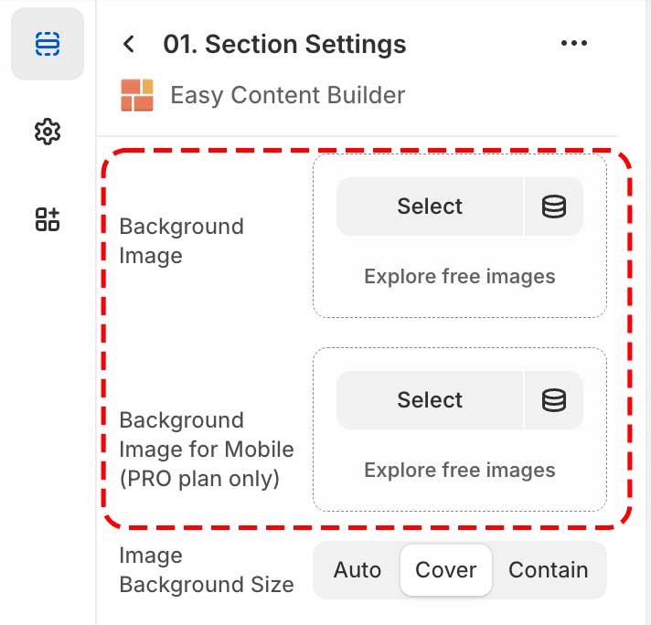Open theme settings gear icon

pos(47,132)
